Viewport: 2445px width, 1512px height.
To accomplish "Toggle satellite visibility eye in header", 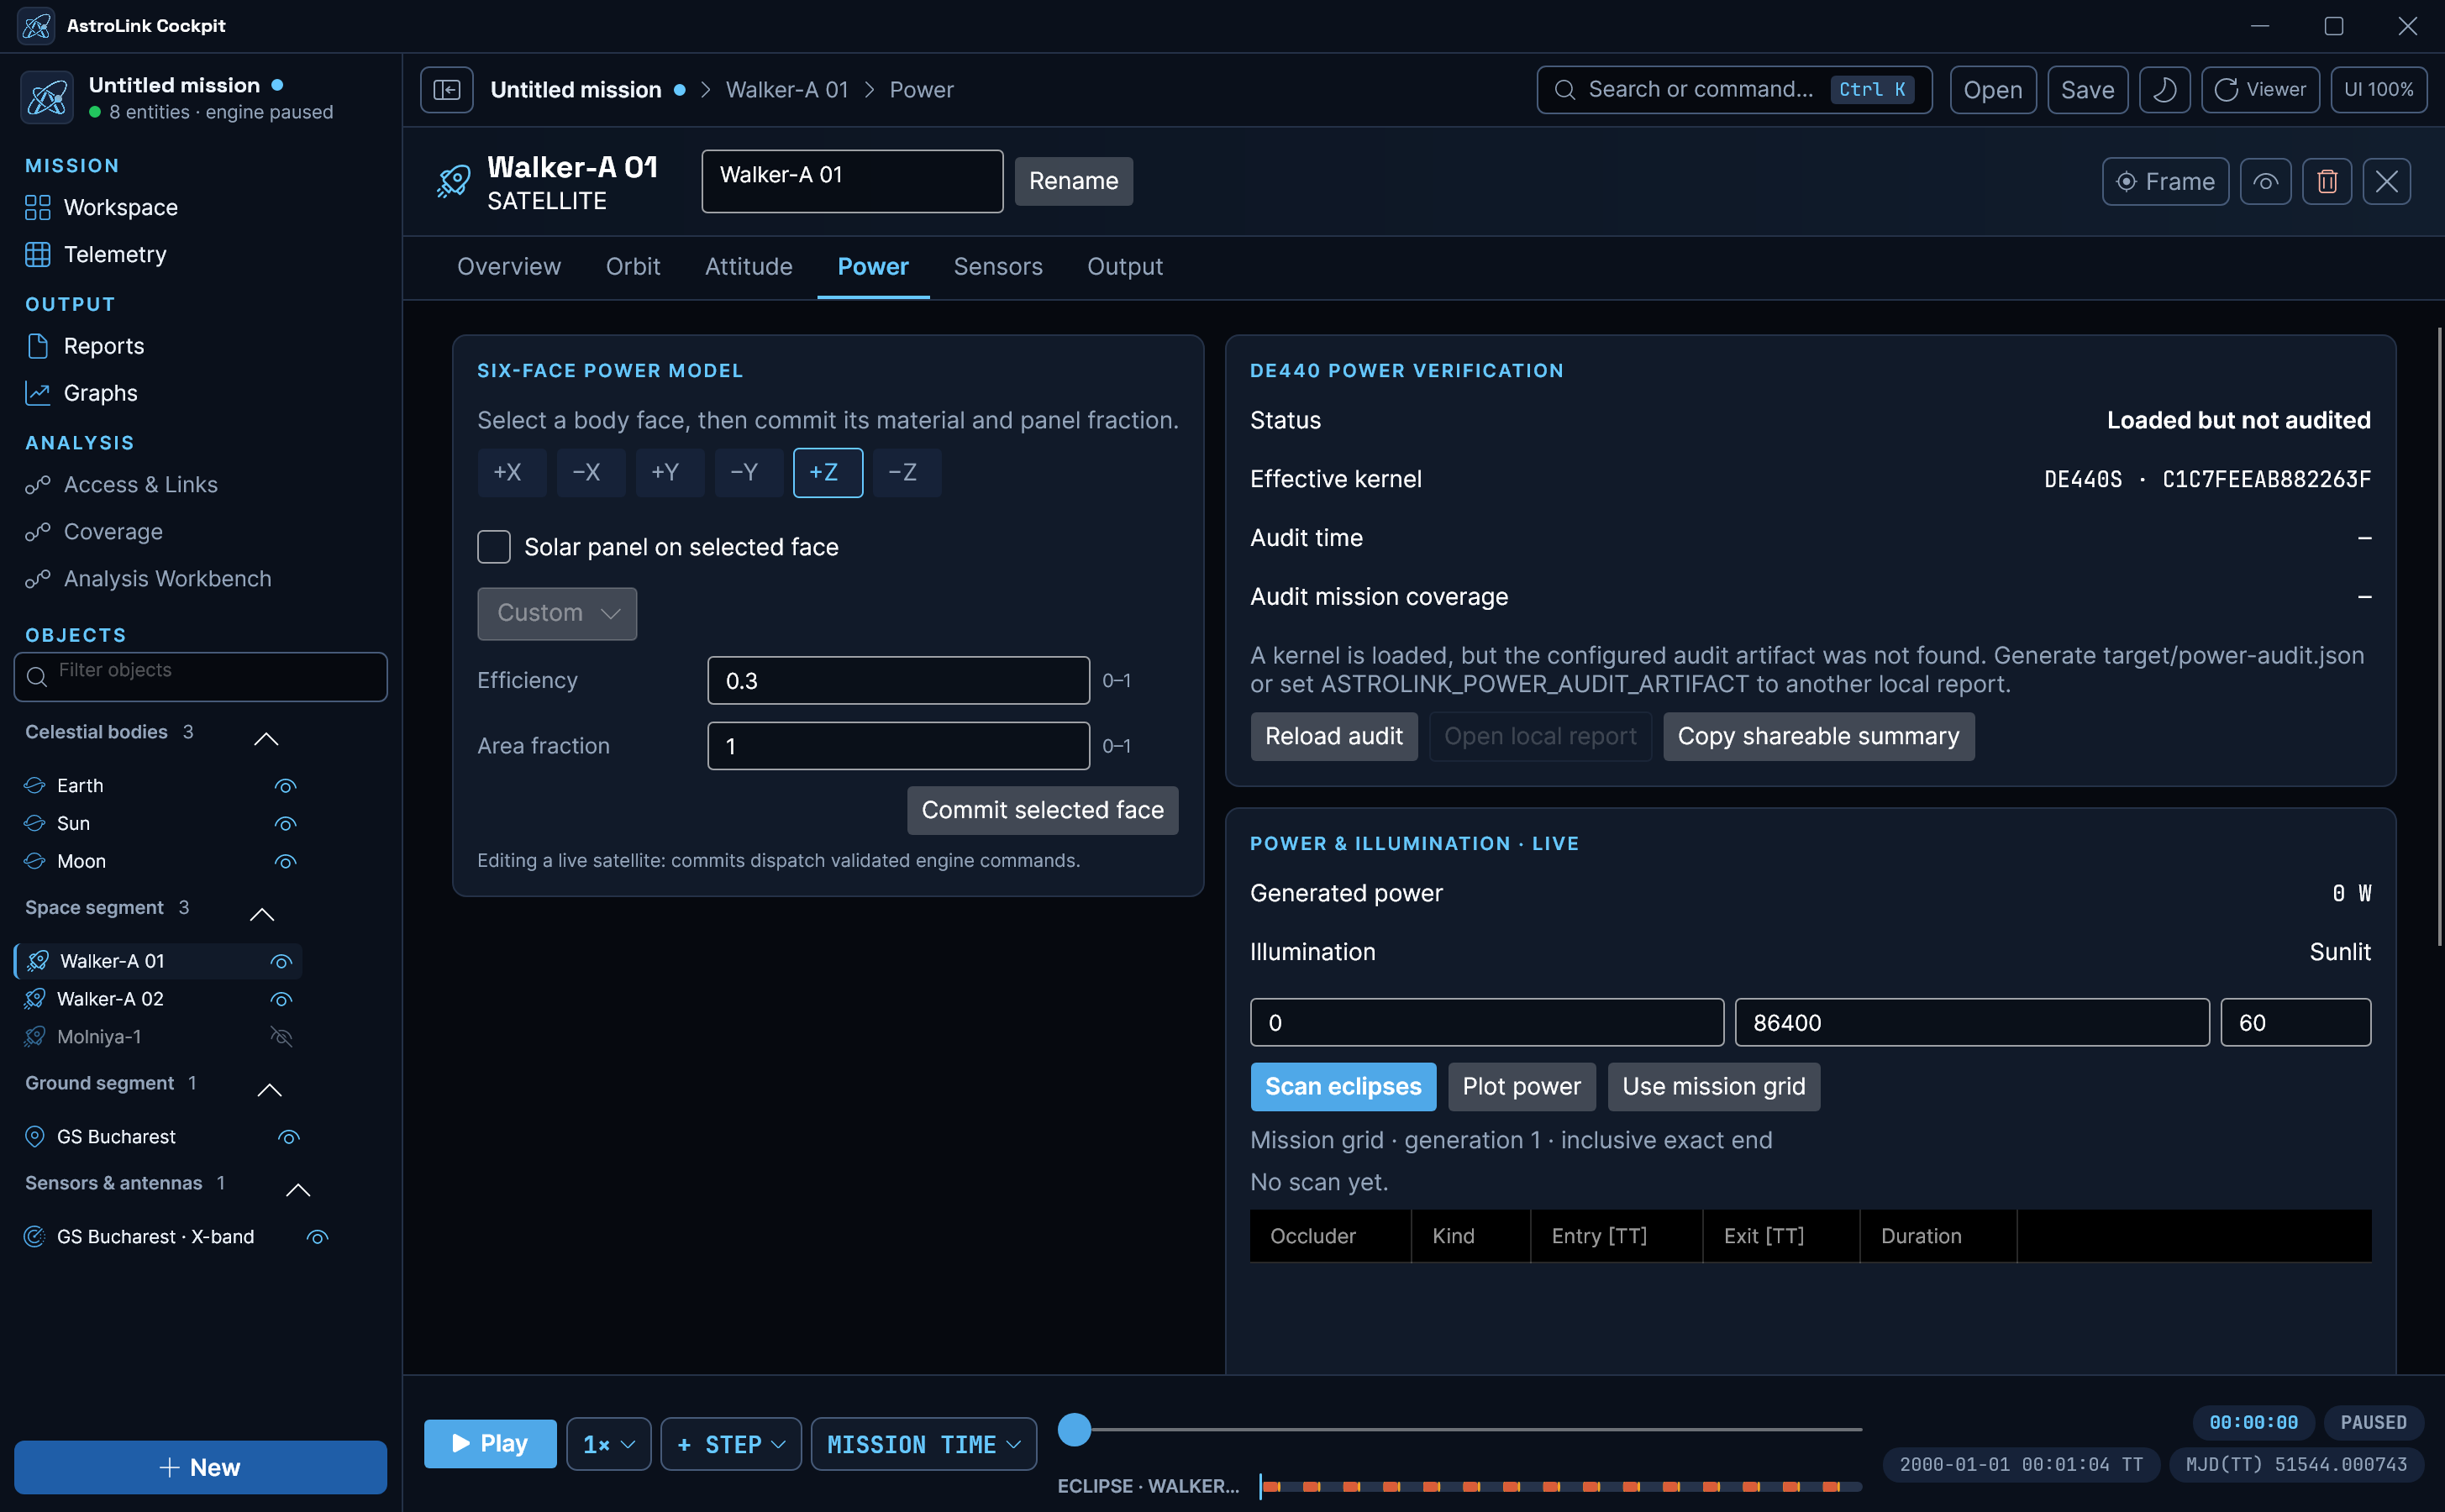I will [x=2265, y=181].
